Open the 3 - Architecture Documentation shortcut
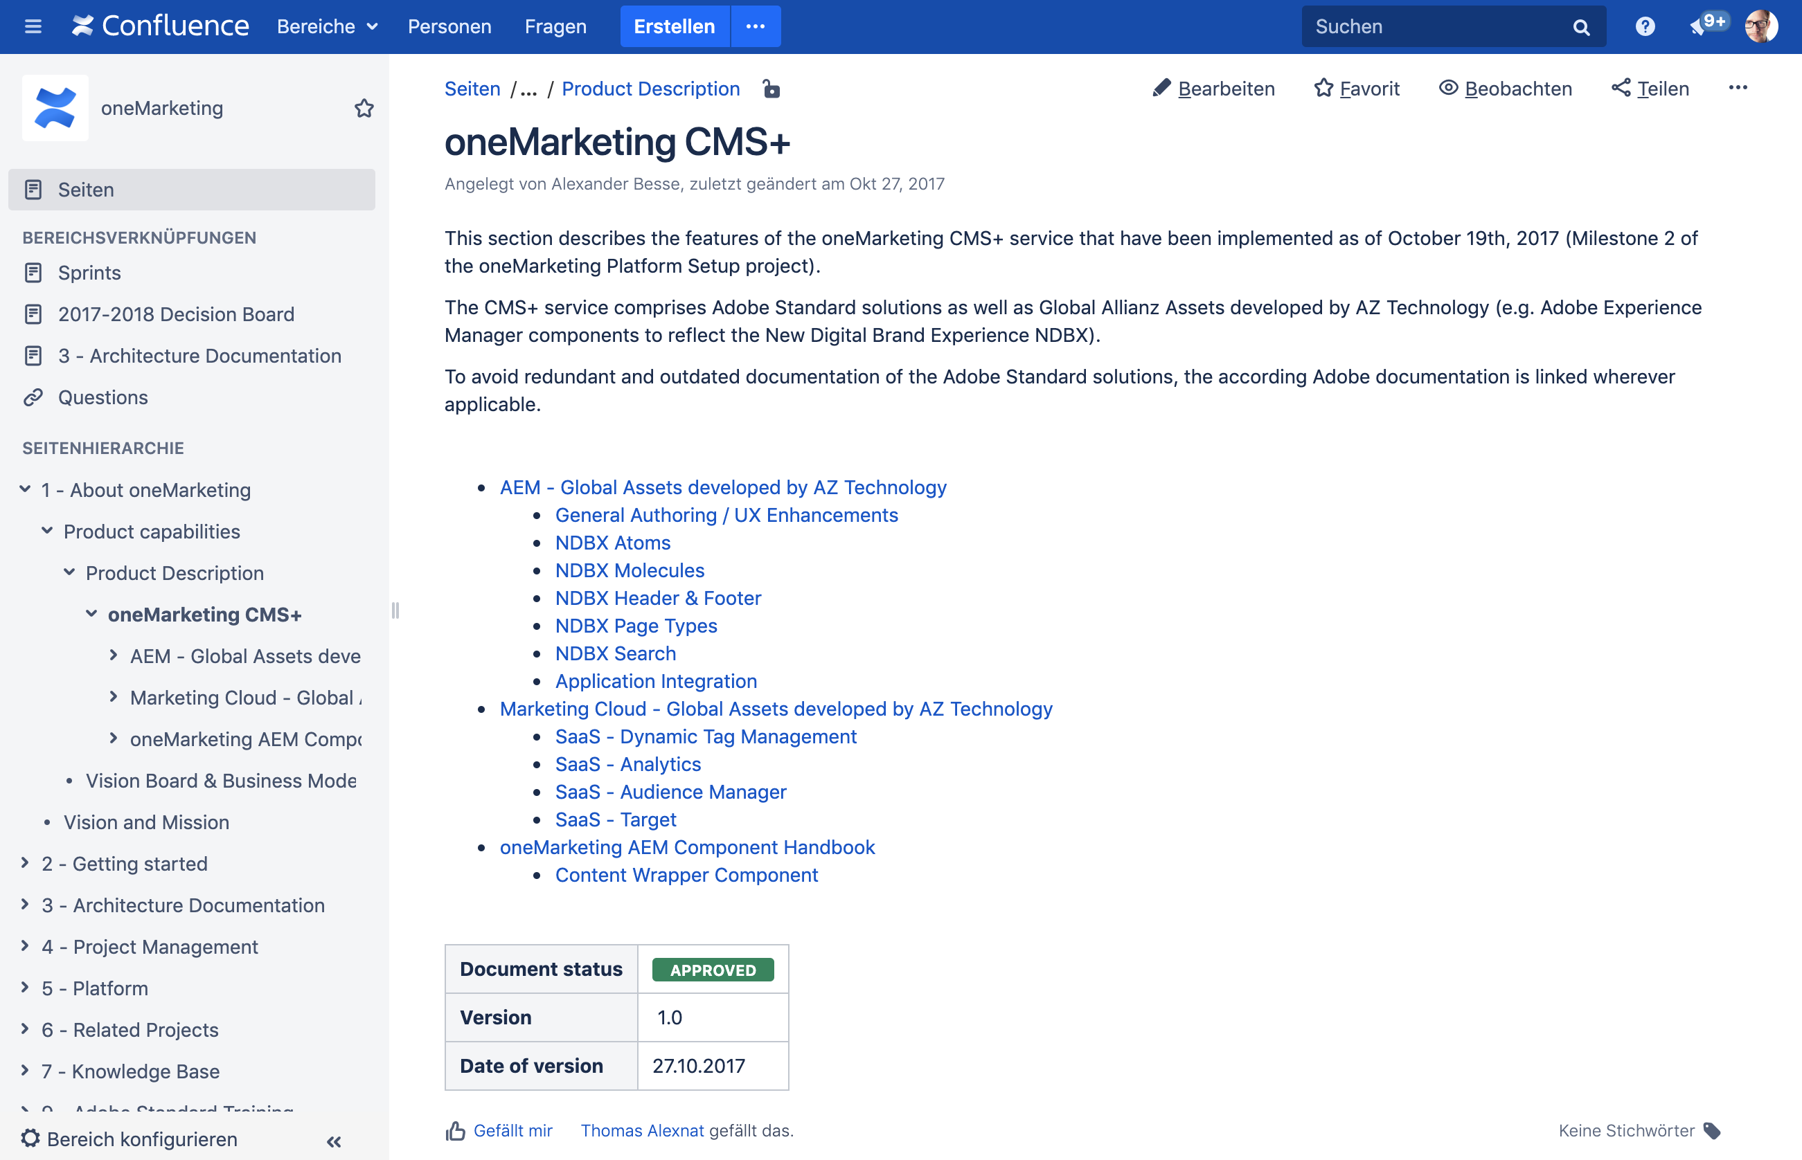 pos(199,356)
